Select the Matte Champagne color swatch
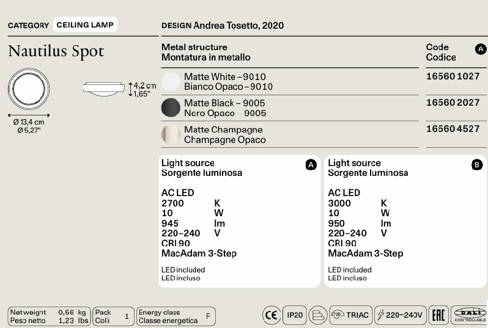 (x=171, y=134)
